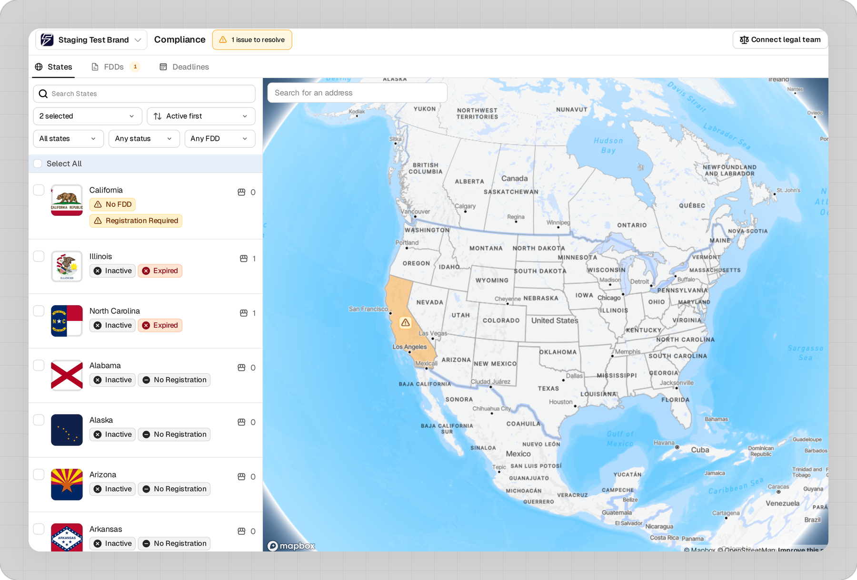Check the Alabama row checkbox
Screen dimensions: 857x580
(39, 366)
